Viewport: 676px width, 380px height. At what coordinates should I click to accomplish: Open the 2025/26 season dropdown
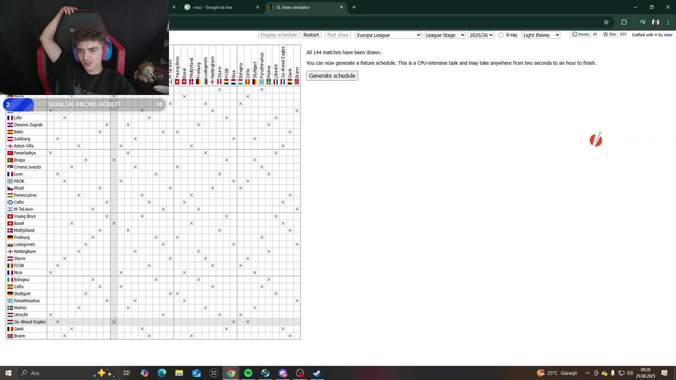point(481,35)
